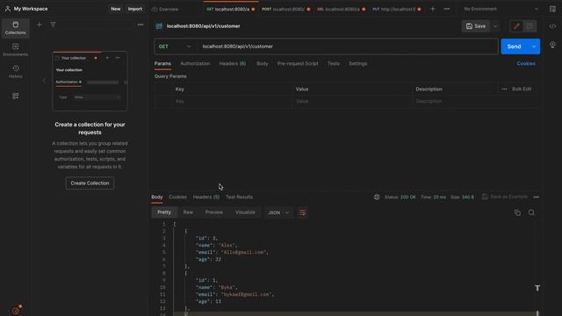Click the My Workspace user icon

click(x=8, y=9)
